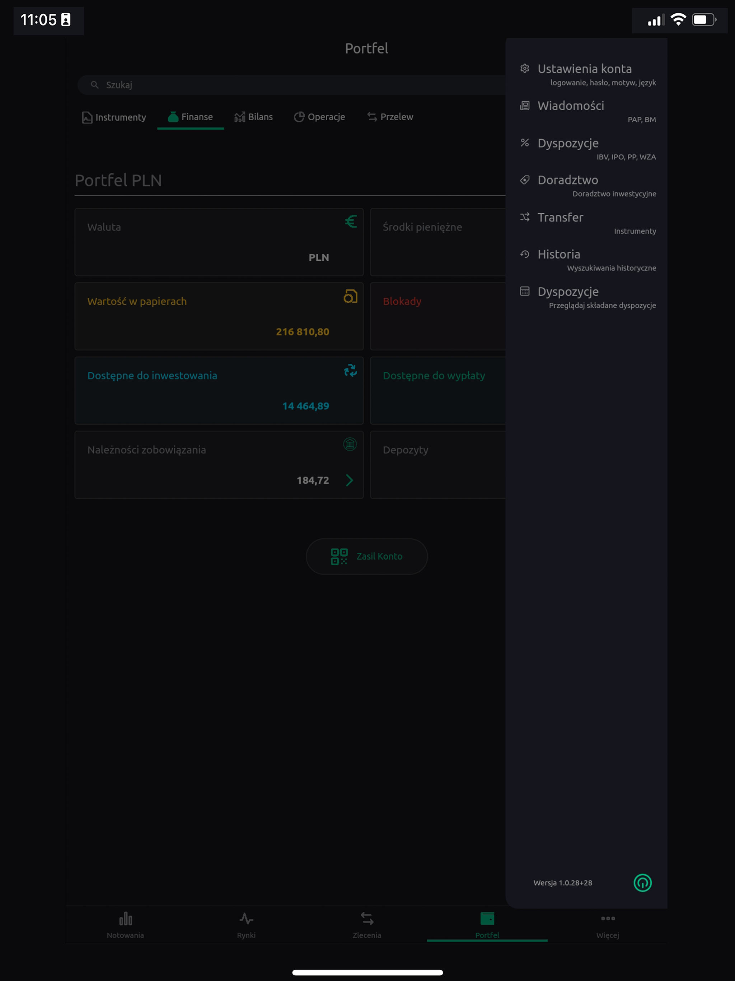
Task: Tap the Środki pieniężne card
Action: pyautogui.click(x=438, y=242)
